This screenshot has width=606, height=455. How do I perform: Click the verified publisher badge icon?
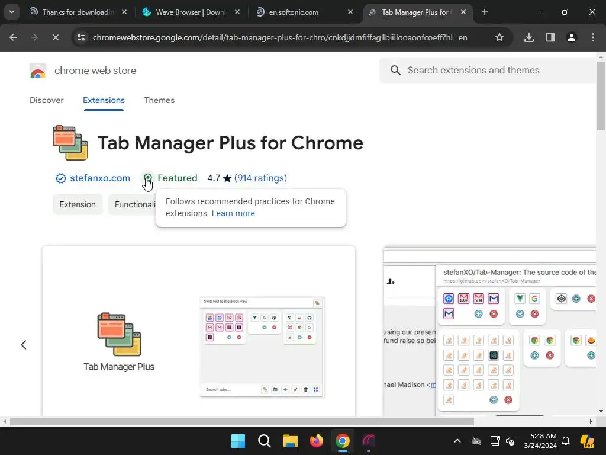click(x=61, y=178)
